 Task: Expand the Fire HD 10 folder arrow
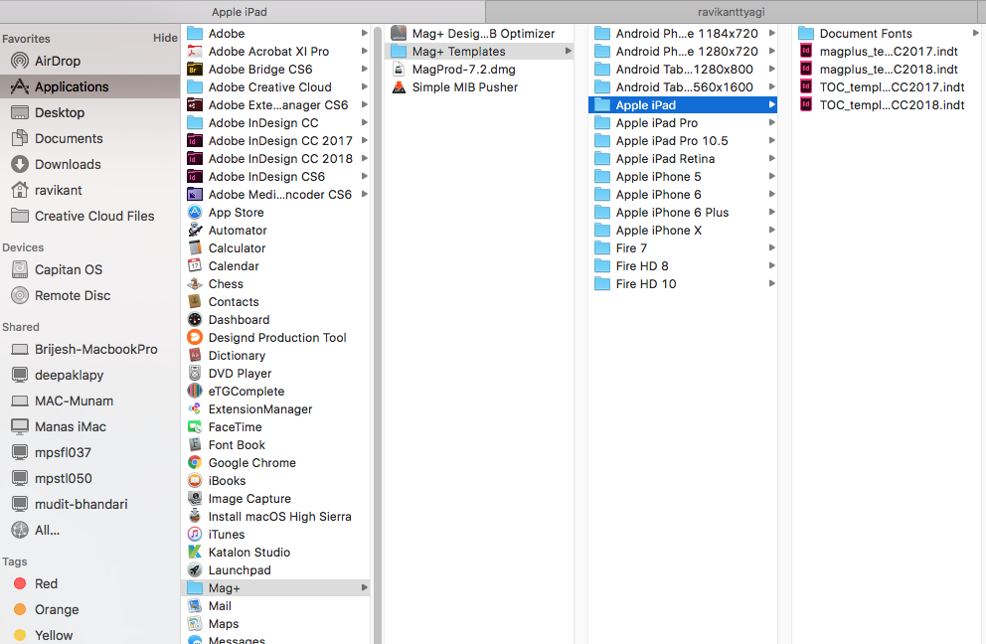tap(772, 283)
